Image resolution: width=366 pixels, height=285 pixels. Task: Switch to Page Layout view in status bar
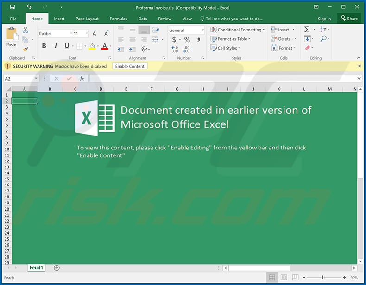[x=284, y=277]
